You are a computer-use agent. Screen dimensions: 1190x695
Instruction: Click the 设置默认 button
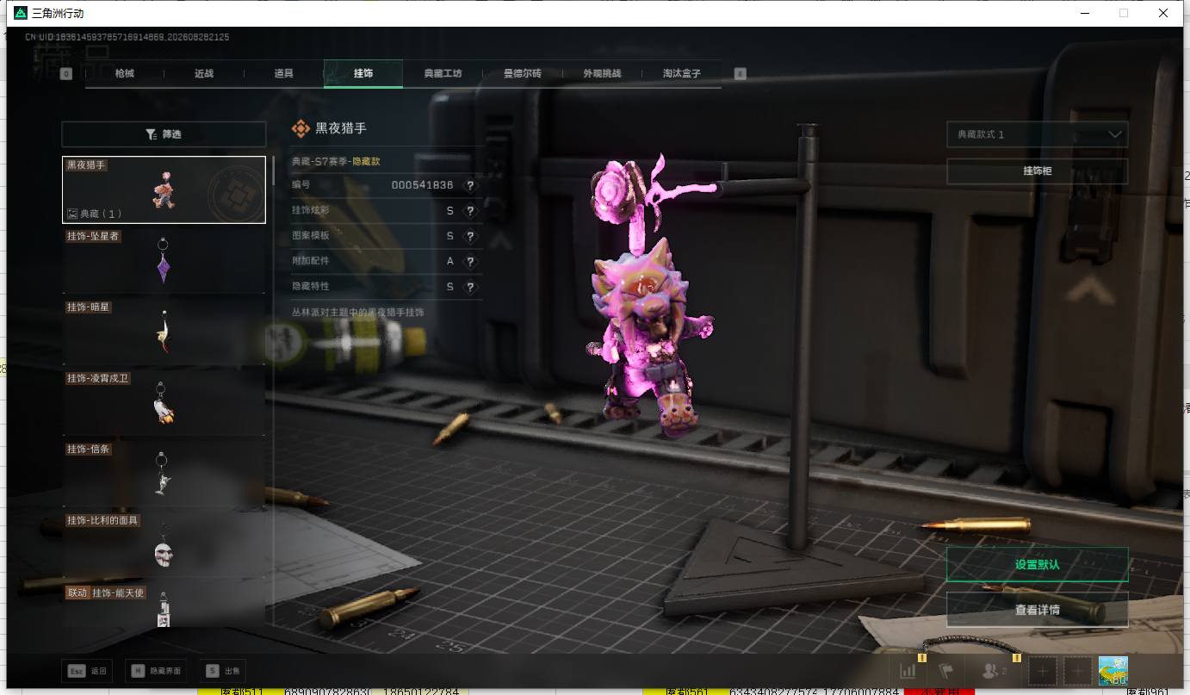pos(1037,565)
